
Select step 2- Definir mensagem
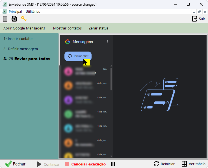pyautogui.click(x=21, y=49)
